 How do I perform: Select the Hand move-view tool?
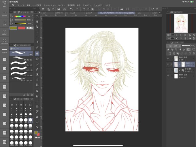pos(37,22)
